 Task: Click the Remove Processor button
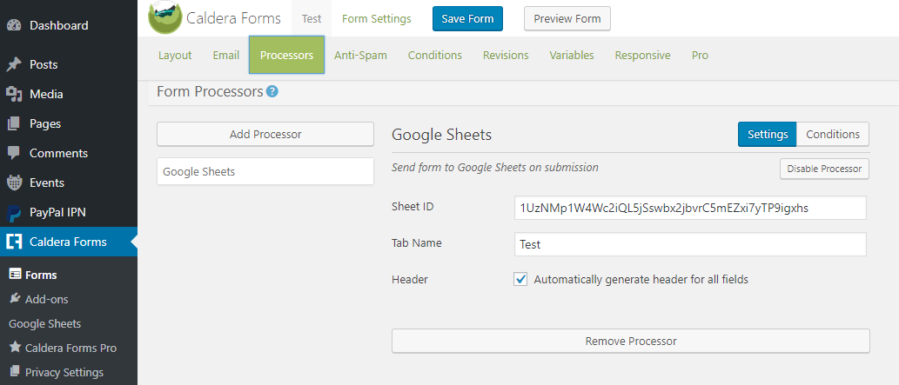pos(631,341)
